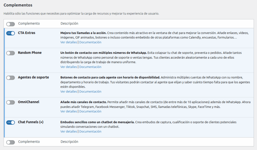The image size is (257, 150).
Task: Open Documentación for CTA Extras
Action: [90, 42]
